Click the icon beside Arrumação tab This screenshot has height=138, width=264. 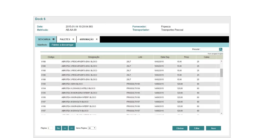click(x=97, y=39)
